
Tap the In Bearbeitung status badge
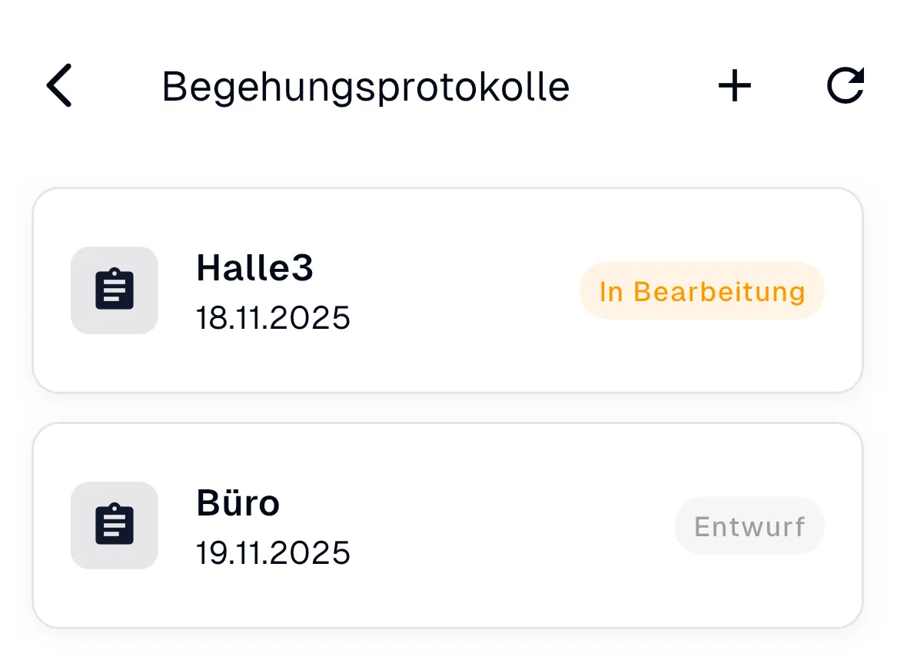pyautogui.click(x=700, y=290)
